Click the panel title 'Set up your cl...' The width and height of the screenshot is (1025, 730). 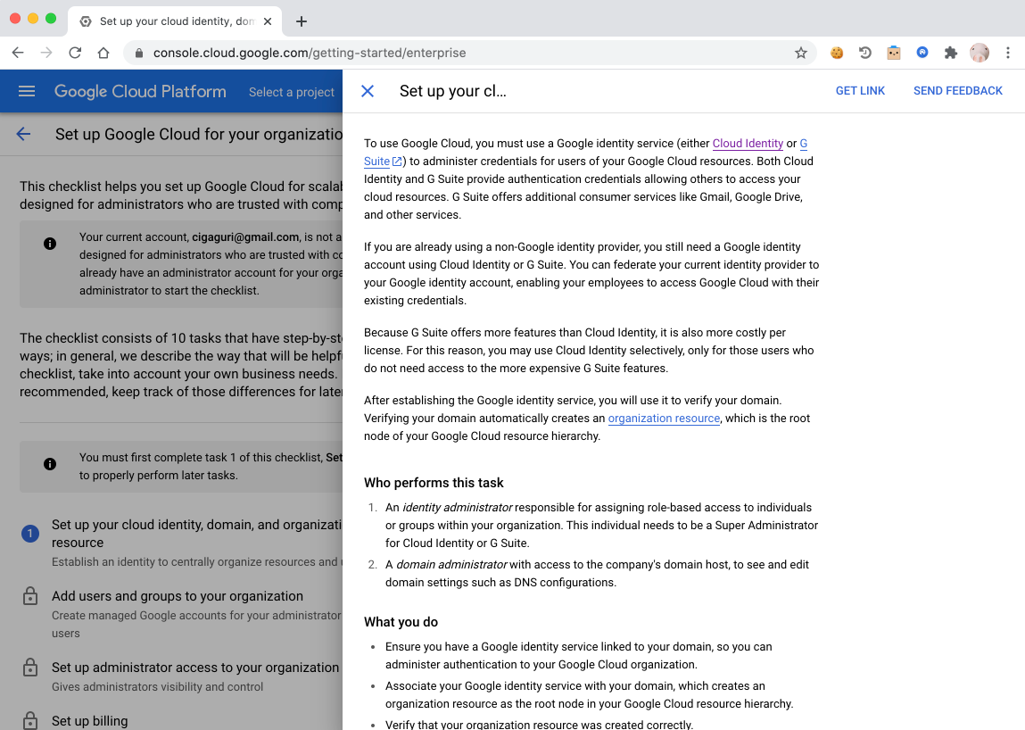452,91
